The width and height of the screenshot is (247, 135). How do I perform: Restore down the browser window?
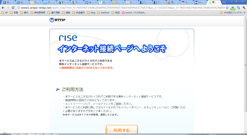236,2
